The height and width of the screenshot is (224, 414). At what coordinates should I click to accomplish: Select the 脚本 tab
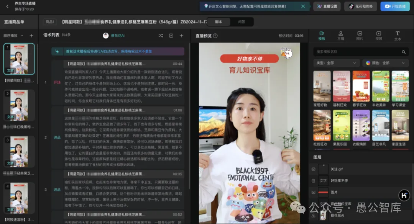click(219, 22)
